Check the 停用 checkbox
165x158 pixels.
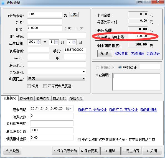coord(29,86)
